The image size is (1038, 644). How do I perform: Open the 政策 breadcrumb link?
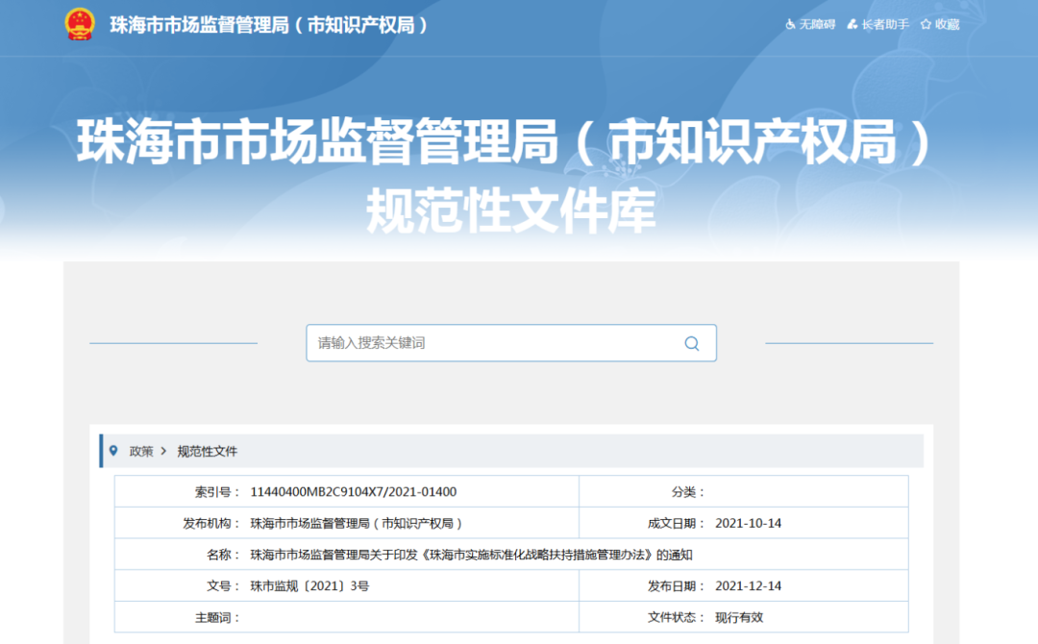tap(141, 451)
